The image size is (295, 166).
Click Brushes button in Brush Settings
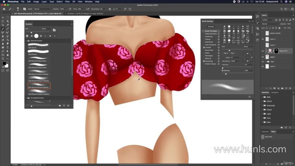point(211,26)
